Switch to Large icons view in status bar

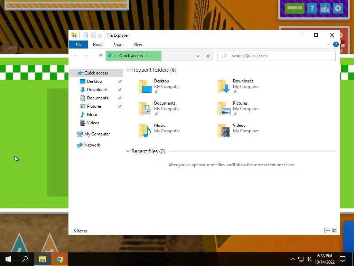point(335,230)
